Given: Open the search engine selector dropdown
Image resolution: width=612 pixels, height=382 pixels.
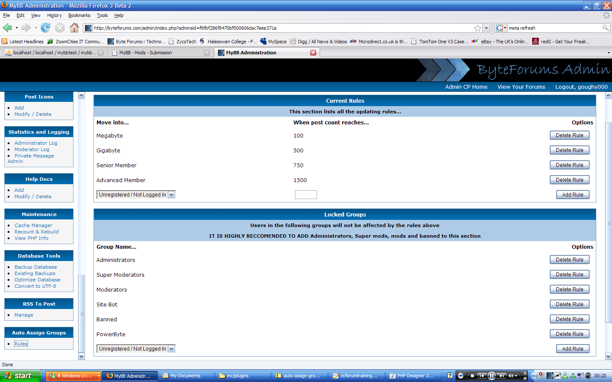Looking at the screenshot, I should (x=501, y=28).
